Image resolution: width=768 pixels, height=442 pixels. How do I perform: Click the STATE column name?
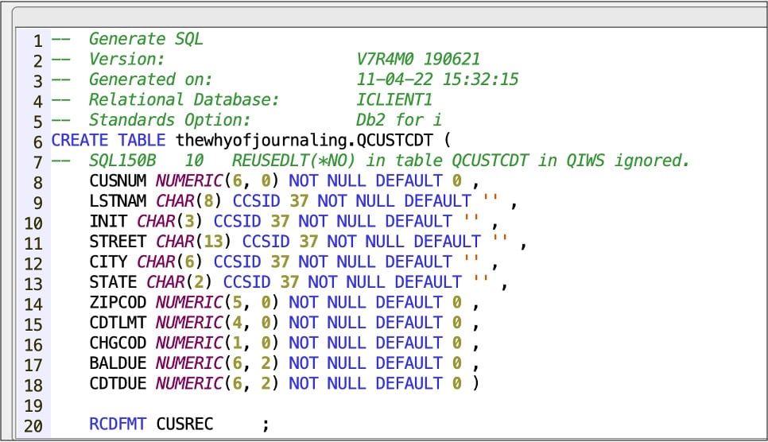(x=114, y=282)
